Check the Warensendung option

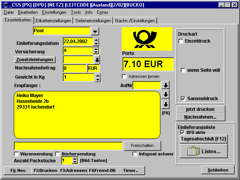tap(16, 154)
